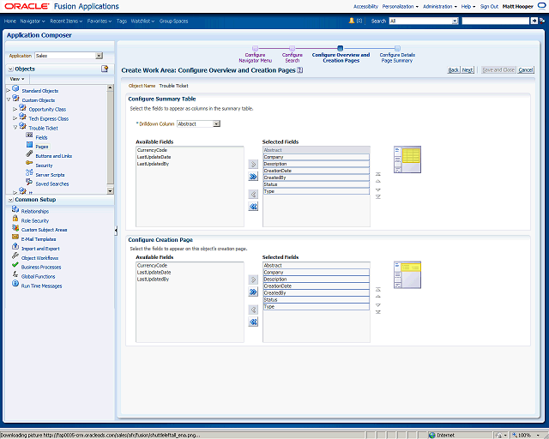Collapse the Custom Objects tree node

(9, 99)
